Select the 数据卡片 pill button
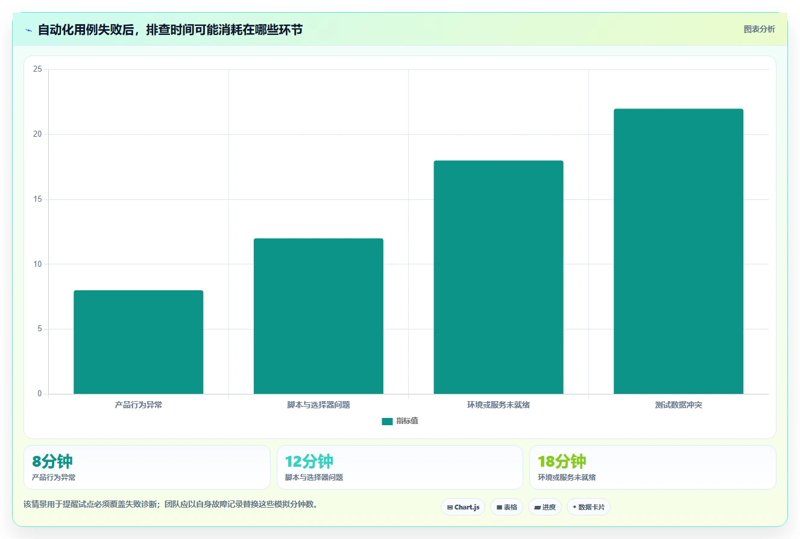Screen dimensions: 800x539 point(588,507)
